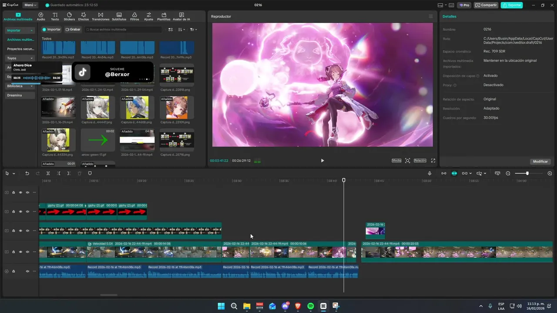
Task: Toggle auto snapping highlighted button
Action: 454,173
